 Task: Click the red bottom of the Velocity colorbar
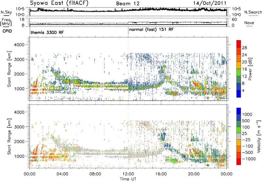point(239,162)
